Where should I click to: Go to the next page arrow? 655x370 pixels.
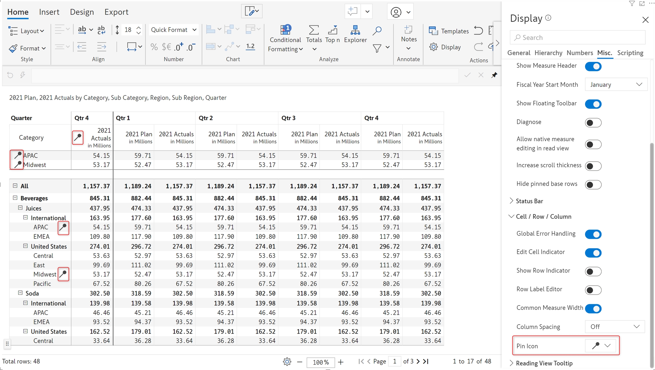418,361
